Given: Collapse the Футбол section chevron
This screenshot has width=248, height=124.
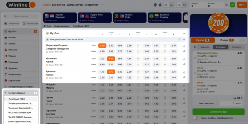Looking at the screenshot, I should [x=184, y=33].
